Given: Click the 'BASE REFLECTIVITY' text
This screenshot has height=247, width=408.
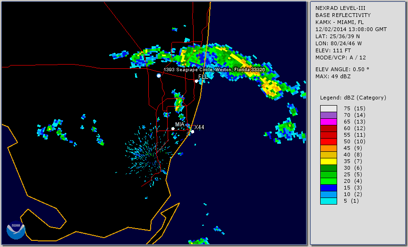Looking at the screenshot, I should (x=343, y=16).
